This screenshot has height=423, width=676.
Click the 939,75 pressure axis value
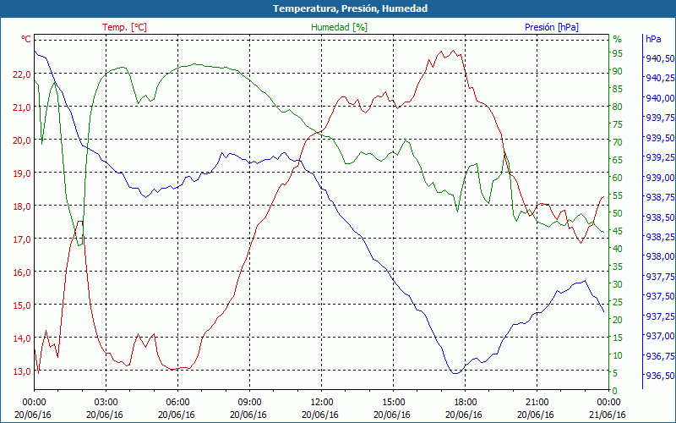[661, 118]
